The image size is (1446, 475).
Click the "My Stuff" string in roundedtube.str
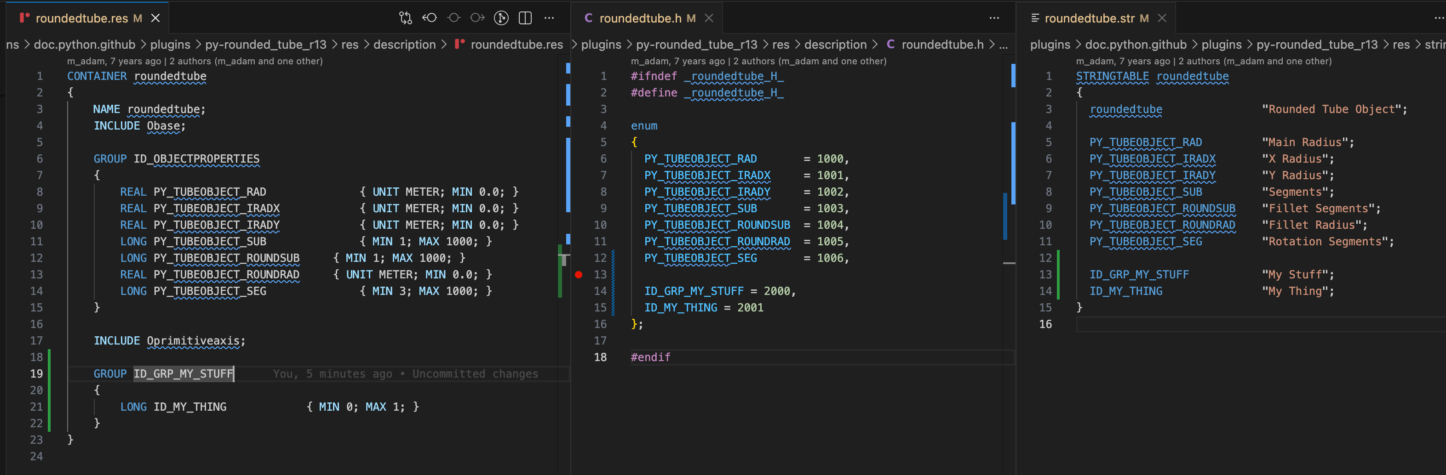tap(1295, 275)
